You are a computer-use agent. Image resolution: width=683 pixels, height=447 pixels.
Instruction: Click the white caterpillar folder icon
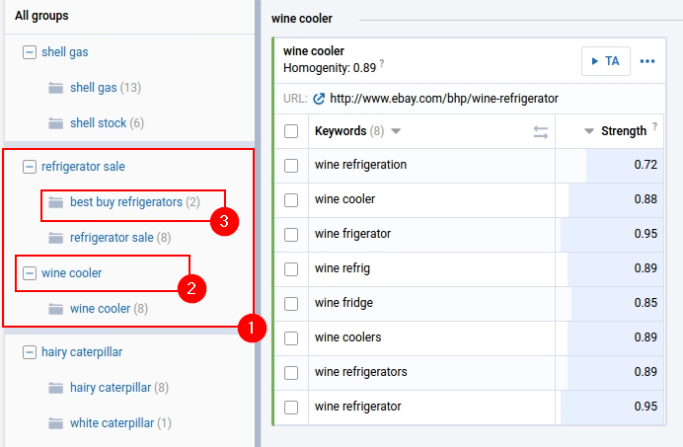(56, 423)
